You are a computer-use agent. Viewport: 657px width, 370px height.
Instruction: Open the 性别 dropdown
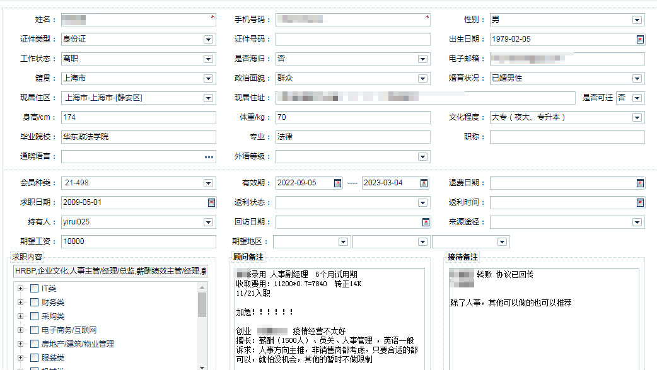pos(637,20)
